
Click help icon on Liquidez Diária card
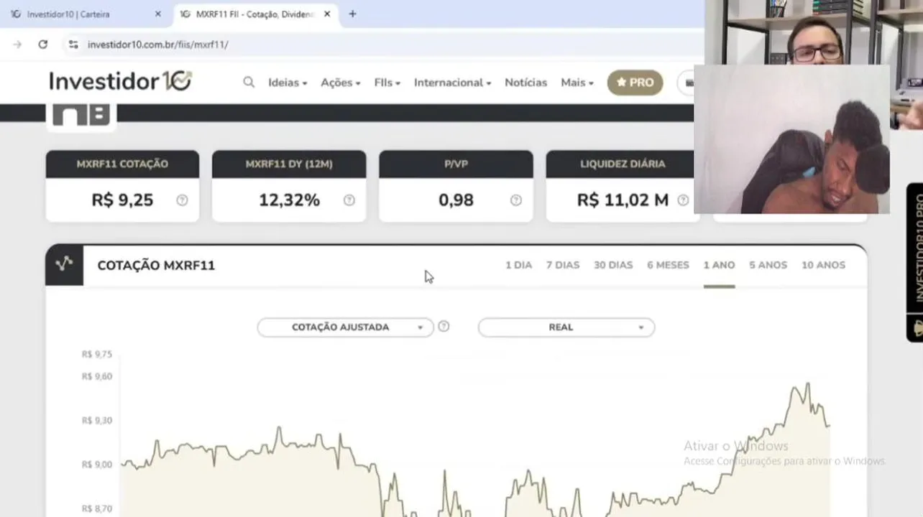click(683, 200)
